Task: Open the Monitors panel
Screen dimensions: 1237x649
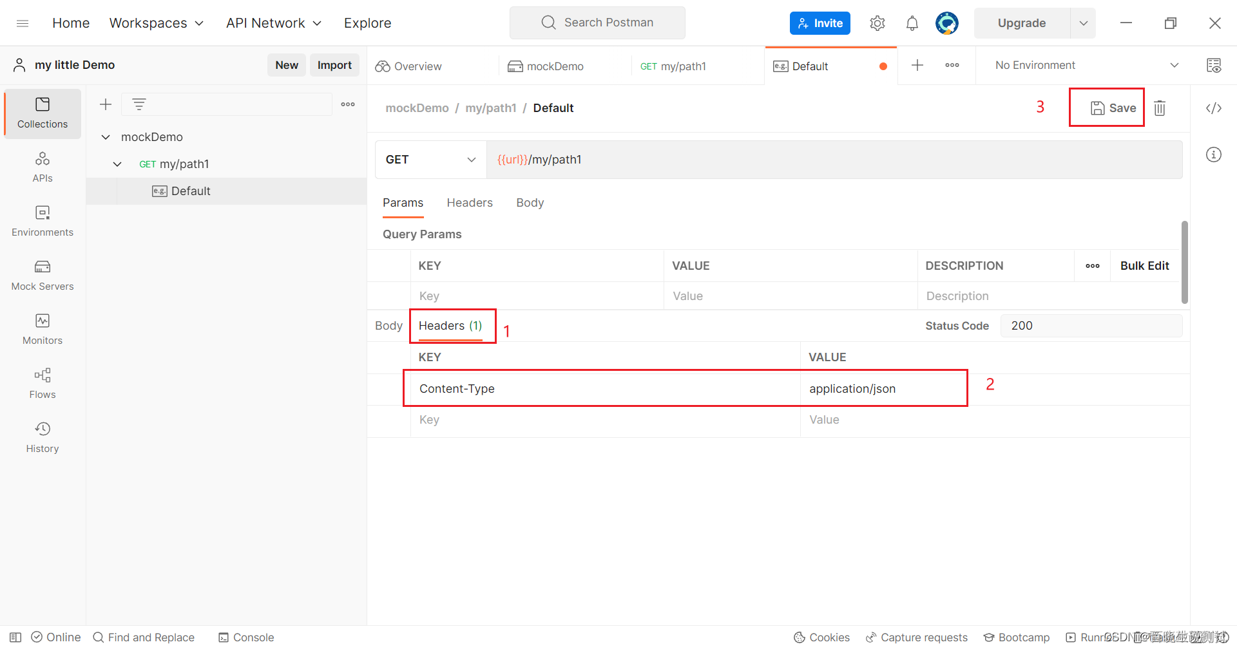Action: coord(42,329)
